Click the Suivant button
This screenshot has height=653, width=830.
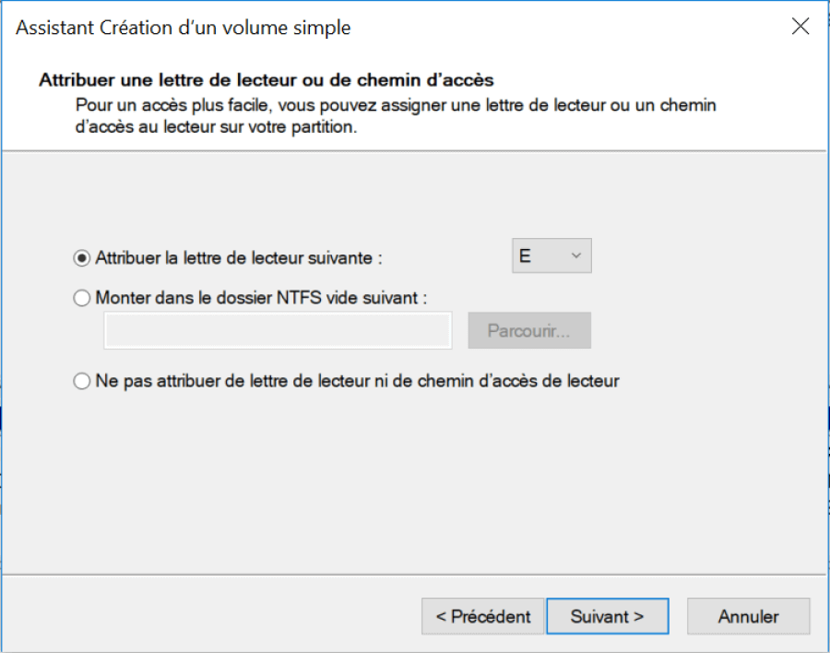tap(607, 616)
